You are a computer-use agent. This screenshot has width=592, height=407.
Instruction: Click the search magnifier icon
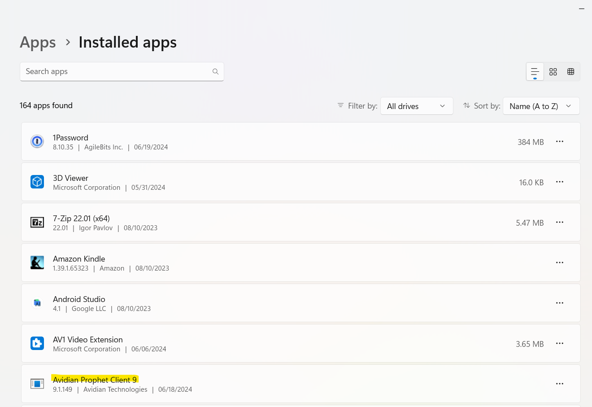(215, 72)
